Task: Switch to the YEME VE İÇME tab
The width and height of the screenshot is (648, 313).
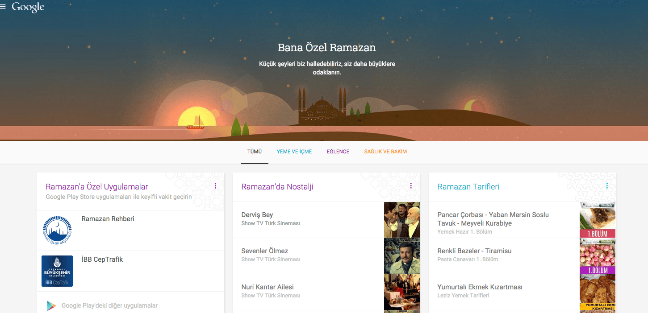Action: [x=294, y=152]
